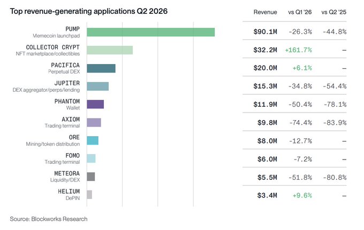Image resolution: width=364 pixels, height=230 pixels.
Task: Click the -54.4% value for JUPITER
Action: 335,86
